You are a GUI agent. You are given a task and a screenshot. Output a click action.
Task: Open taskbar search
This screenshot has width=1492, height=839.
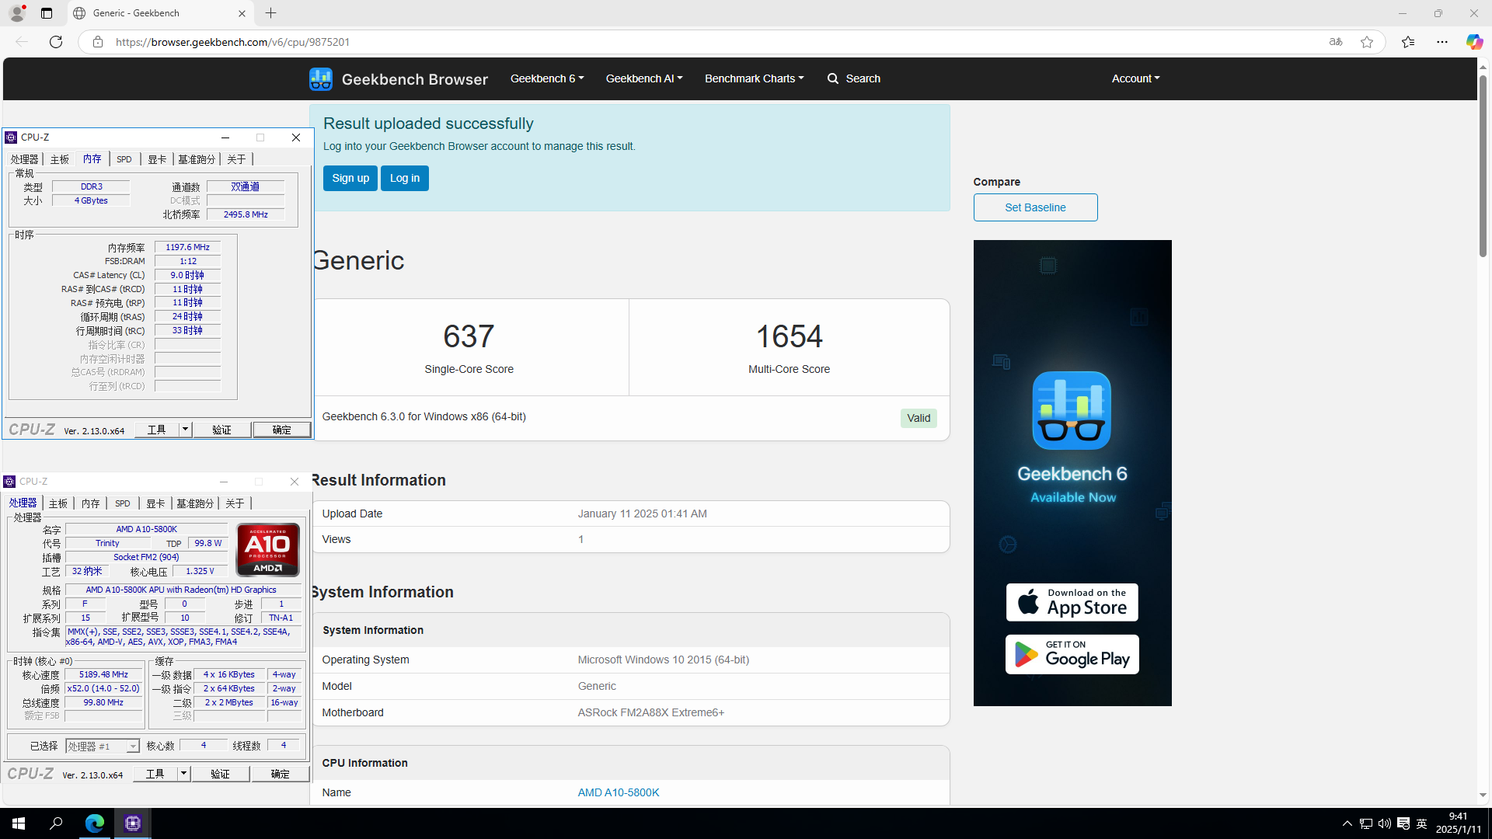tap(56, 823)
